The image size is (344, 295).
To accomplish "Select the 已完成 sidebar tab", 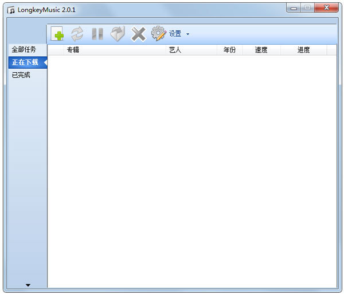I will point(28,75).
